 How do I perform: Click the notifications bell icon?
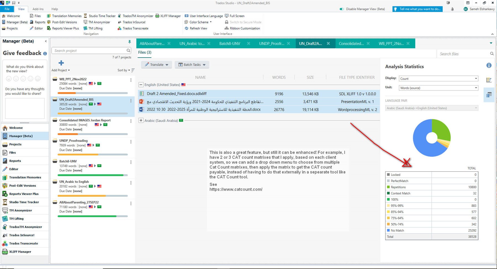tap(452, 9)
